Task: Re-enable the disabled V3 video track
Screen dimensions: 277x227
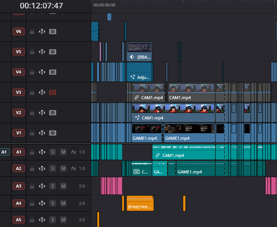Action: click(53, 92)
